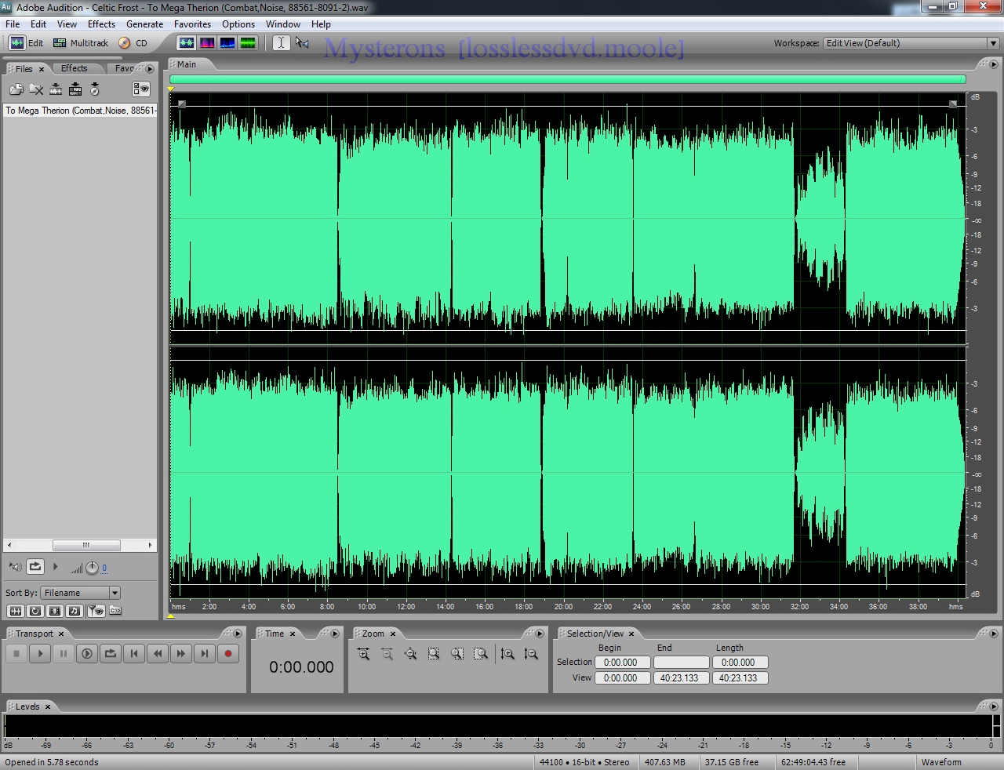Select the Scrub tool icon
The height and width of the screenshot is (770, 1004).
302,43
